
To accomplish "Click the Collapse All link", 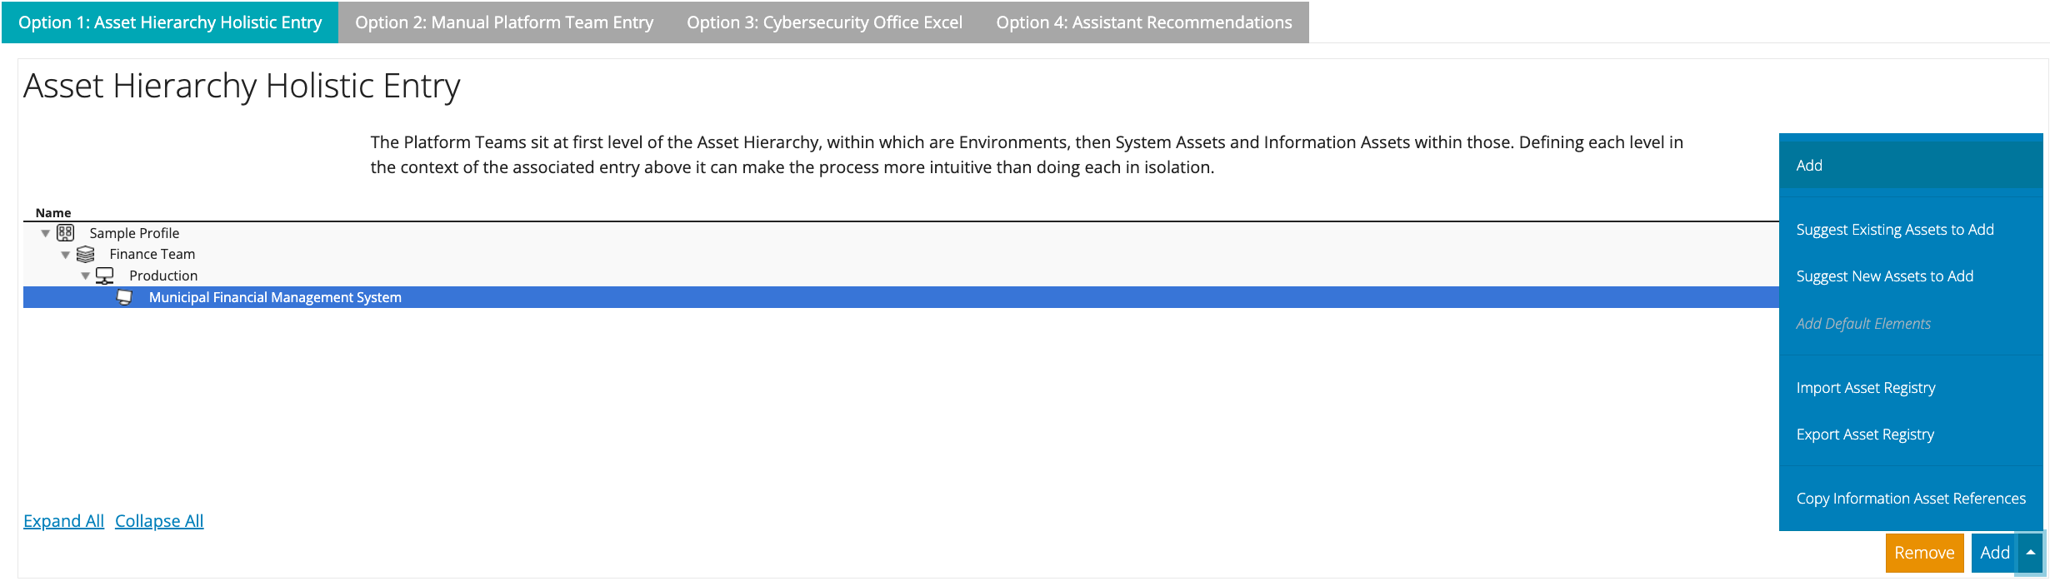I will (159, 521).
